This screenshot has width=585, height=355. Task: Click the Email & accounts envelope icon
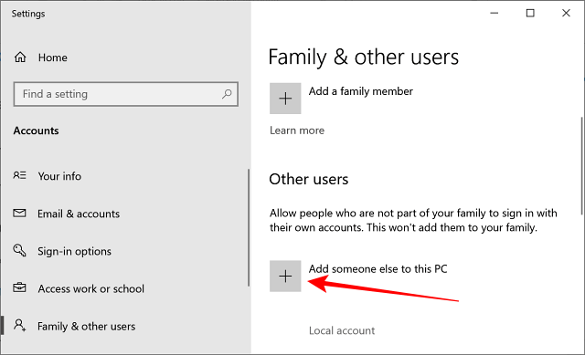19,213
